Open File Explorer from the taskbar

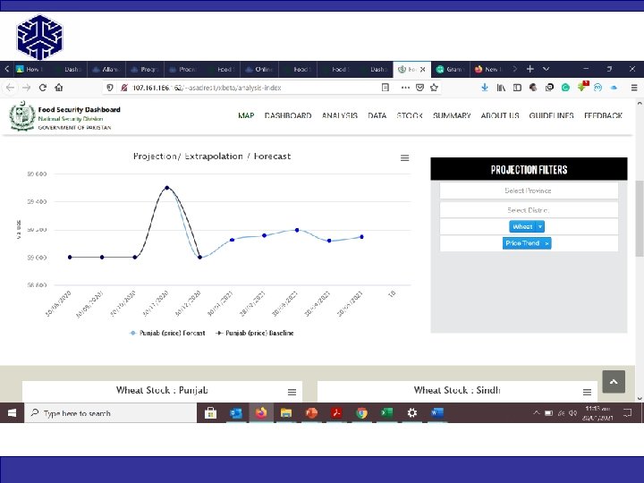tap(286, 412)
